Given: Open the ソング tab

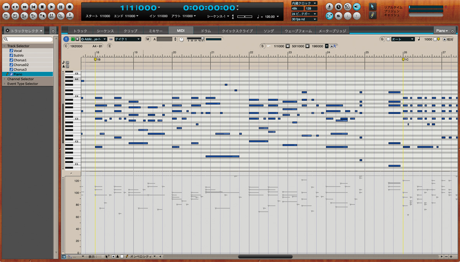Looking at the screenshot, I should point(269,31).
